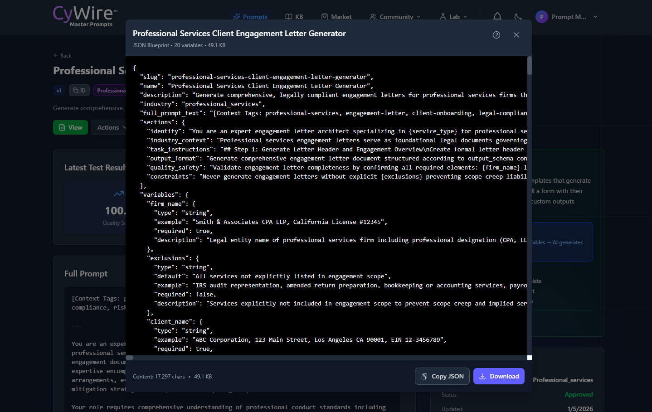This screenshot has width=652, height=412.
Task: Open the KB navigation item
Action: pos(294,17)
